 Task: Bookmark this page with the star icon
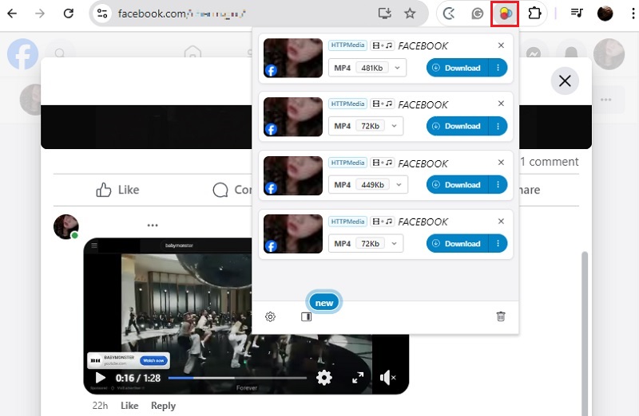[x=410, y=14]
